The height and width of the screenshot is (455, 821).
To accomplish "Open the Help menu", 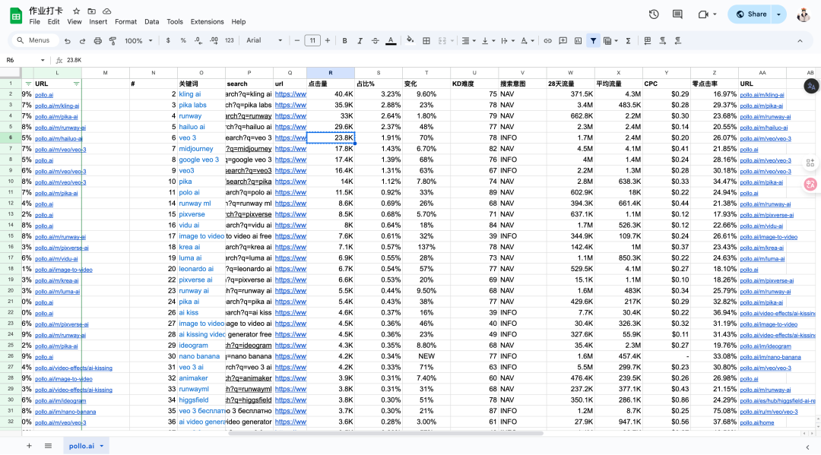I will [x=238, y=22].
